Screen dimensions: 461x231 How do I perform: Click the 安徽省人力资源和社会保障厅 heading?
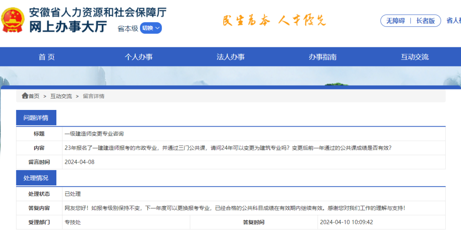tap(98, 12)
